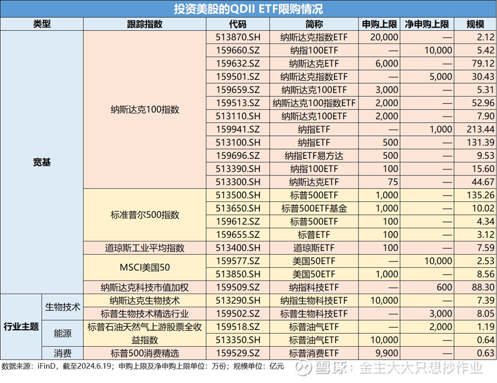The height and width of the screenshot is (383, 497).
Task: Click the 生物技术 sub-category cell
Action: (x=63, y=307)
